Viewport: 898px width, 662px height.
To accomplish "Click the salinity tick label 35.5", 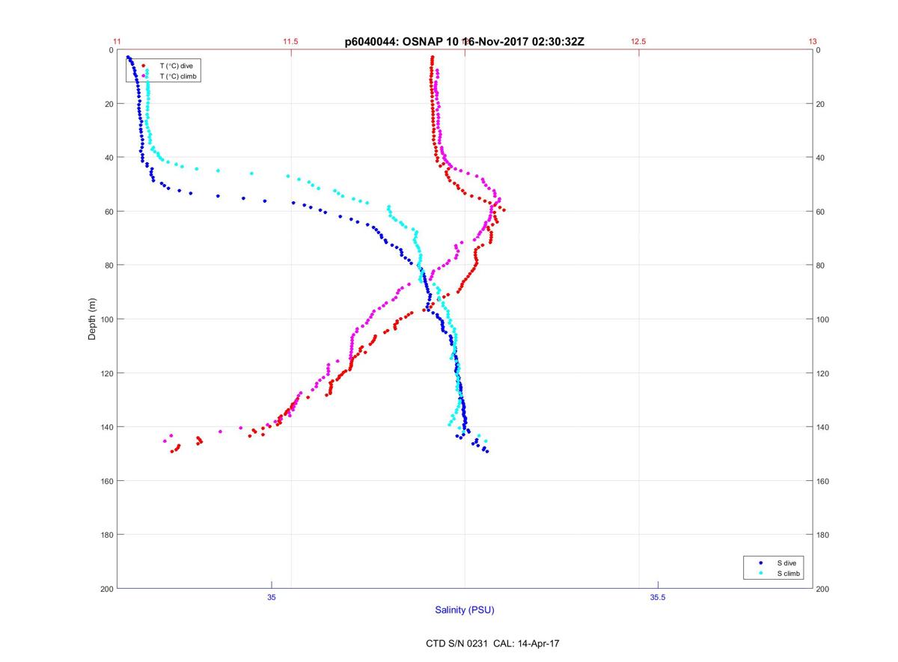I will tap(658, 597).
